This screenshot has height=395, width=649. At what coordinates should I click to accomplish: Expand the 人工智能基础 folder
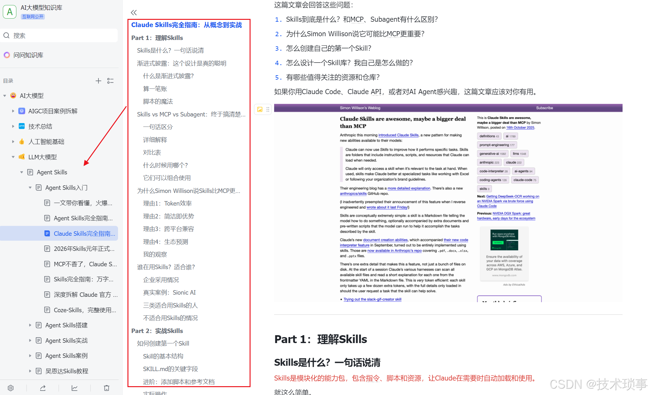[13, 142]
